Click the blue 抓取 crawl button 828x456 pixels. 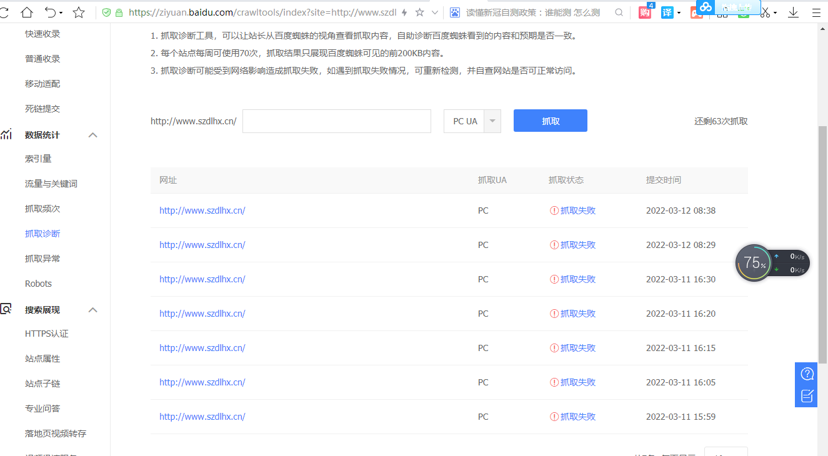pos(550,120)
